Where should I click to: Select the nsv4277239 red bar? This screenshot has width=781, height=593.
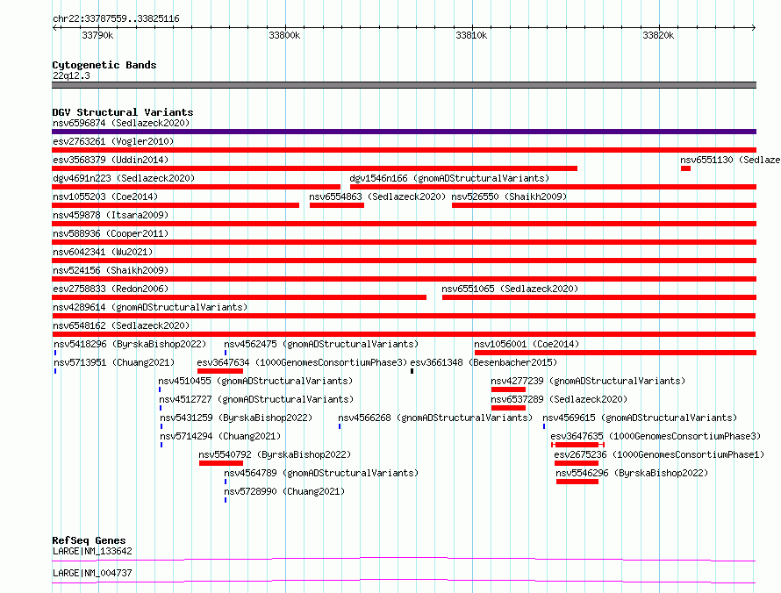508,389
